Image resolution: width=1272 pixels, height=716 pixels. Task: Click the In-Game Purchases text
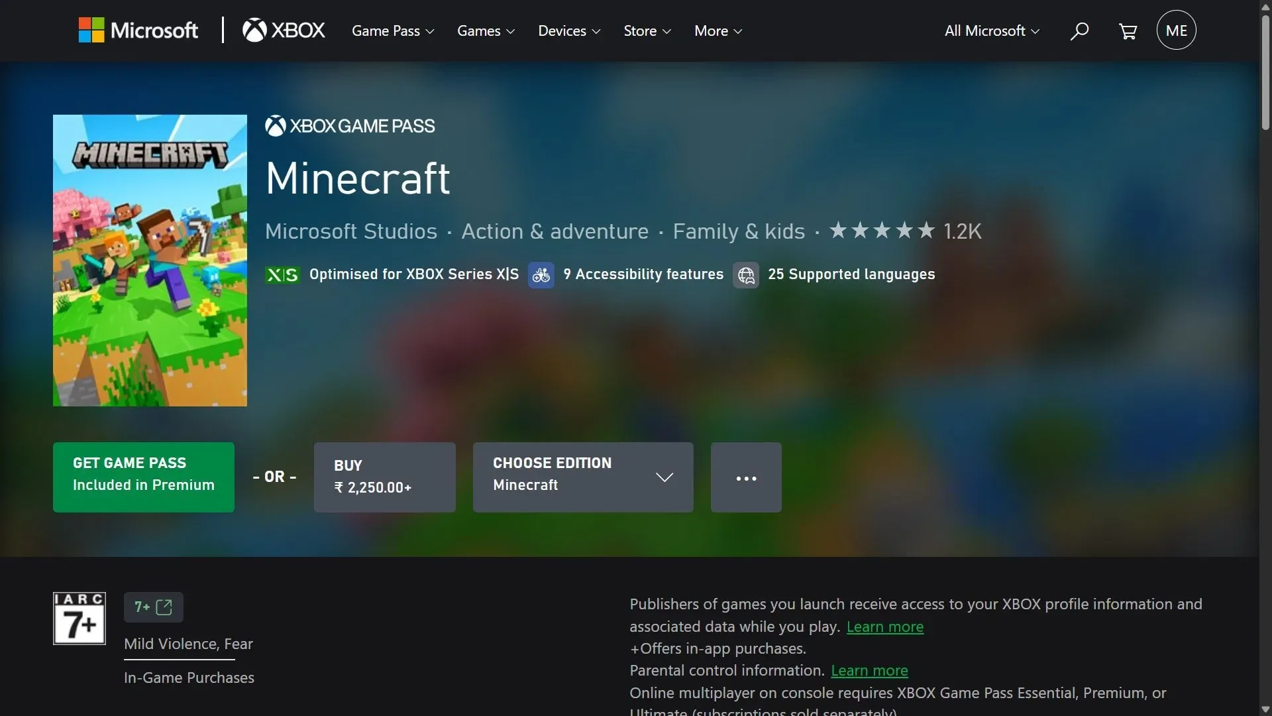click(x=189, y=678)
